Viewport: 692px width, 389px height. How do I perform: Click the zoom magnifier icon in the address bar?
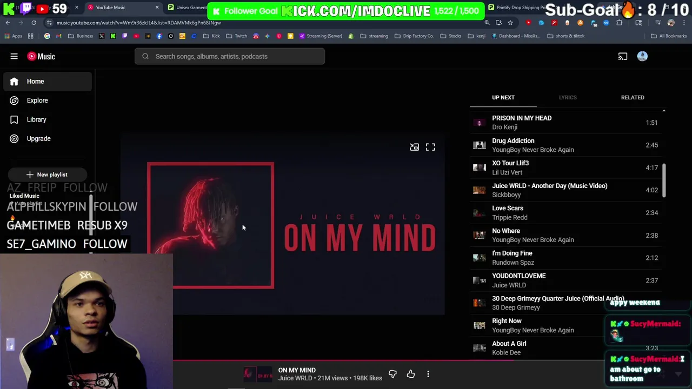point(487,23)
